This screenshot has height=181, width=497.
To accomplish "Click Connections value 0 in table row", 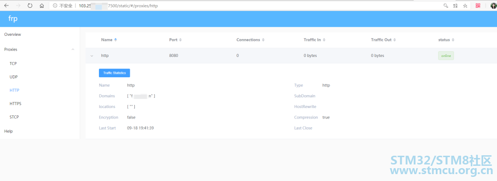I will 237,56.
